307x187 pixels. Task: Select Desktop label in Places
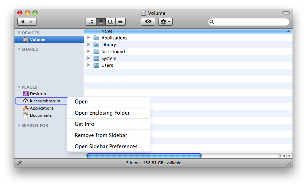(38, 94)
